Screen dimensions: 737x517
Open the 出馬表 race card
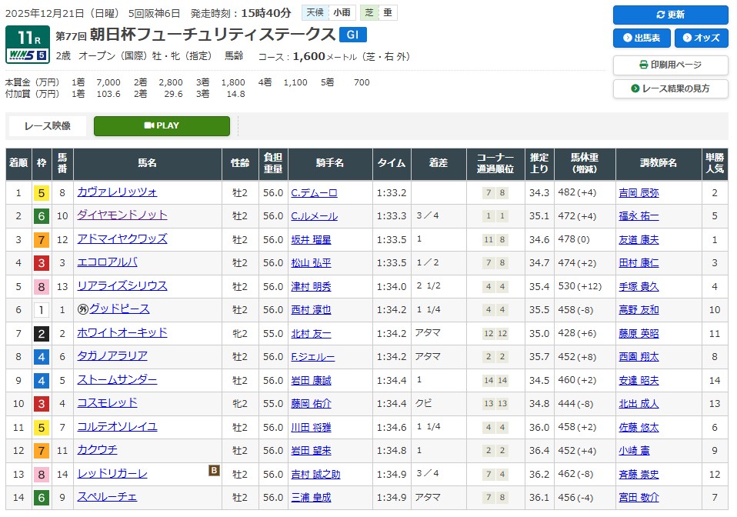[642, 38]
